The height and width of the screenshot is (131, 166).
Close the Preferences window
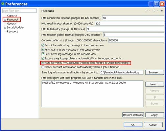point(162,4)
